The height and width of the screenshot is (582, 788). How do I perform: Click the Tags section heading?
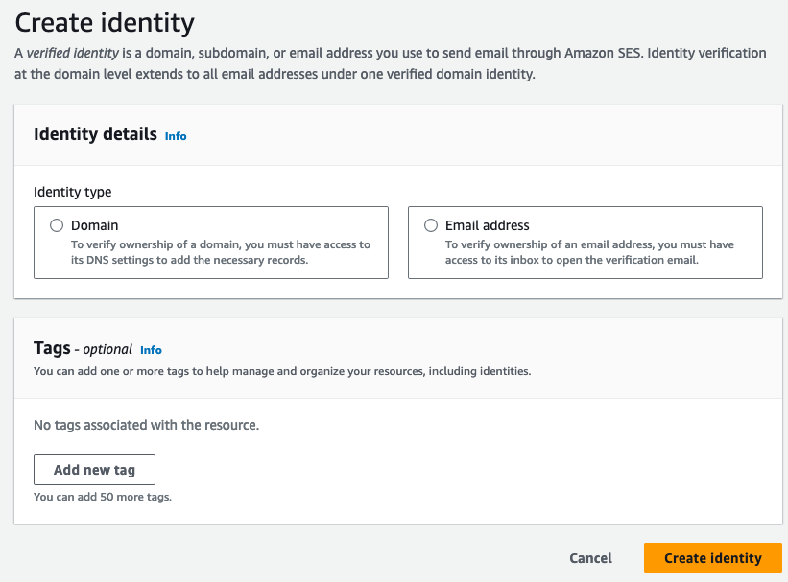52,349
